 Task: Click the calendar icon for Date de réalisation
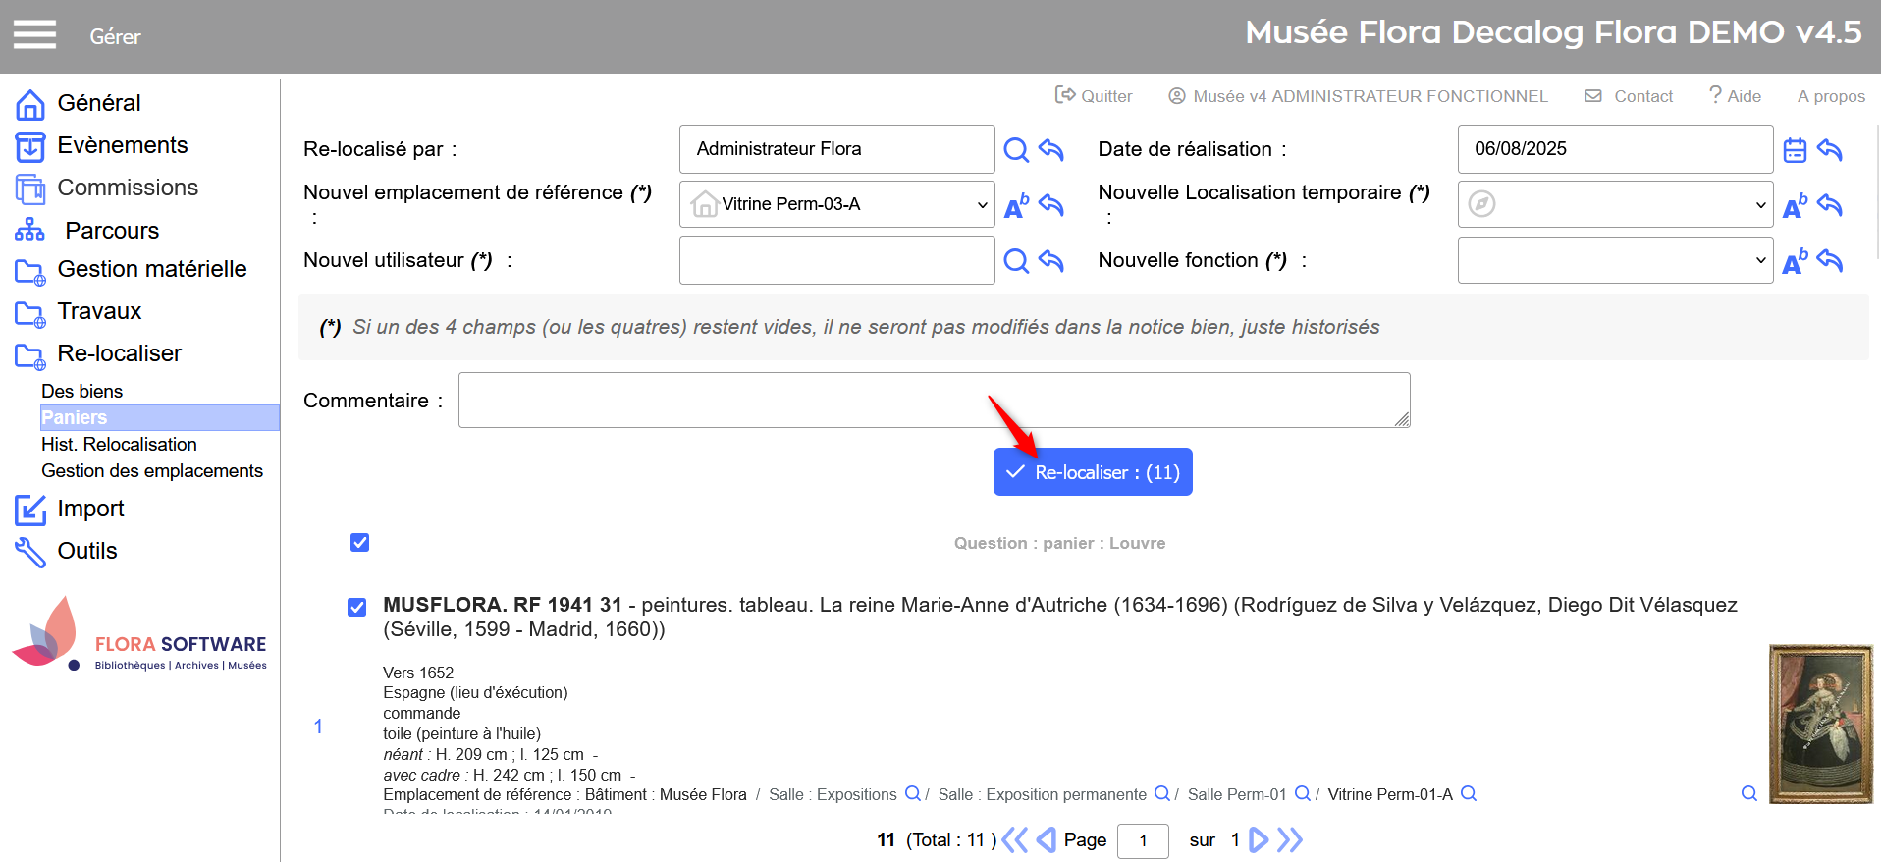click(x=1795, y=150)
